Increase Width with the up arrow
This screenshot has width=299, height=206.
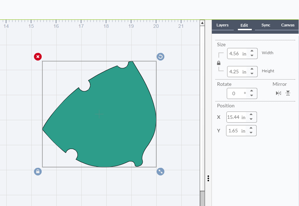pos(252,51)
